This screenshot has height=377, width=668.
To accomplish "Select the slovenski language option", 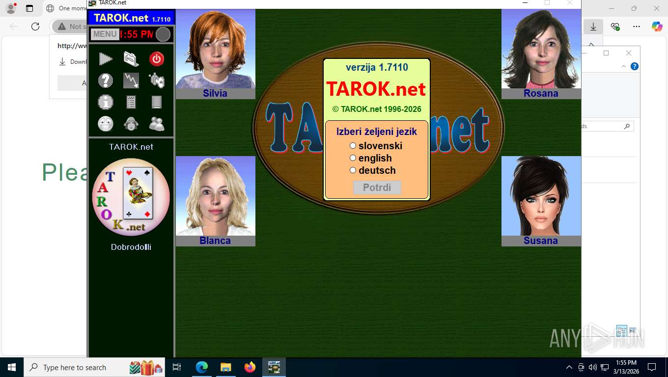I will pos(353,146).
